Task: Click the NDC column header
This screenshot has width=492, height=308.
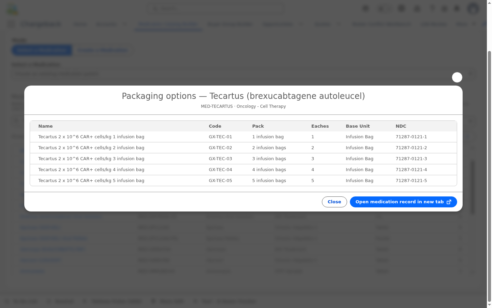Action: [401, 126]
